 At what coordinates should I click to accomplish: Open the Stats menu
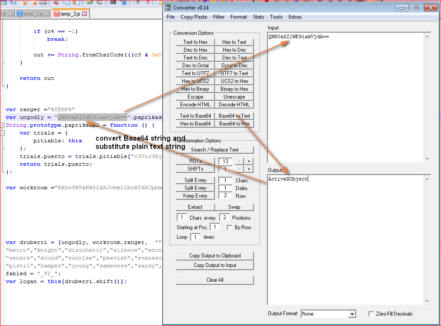258,17
